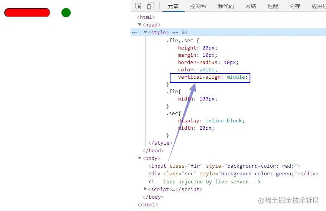Select the opening html tag row

pos(146,17)
